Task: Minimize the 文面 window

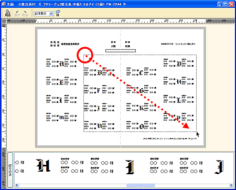Action: (x=220, y=4)
